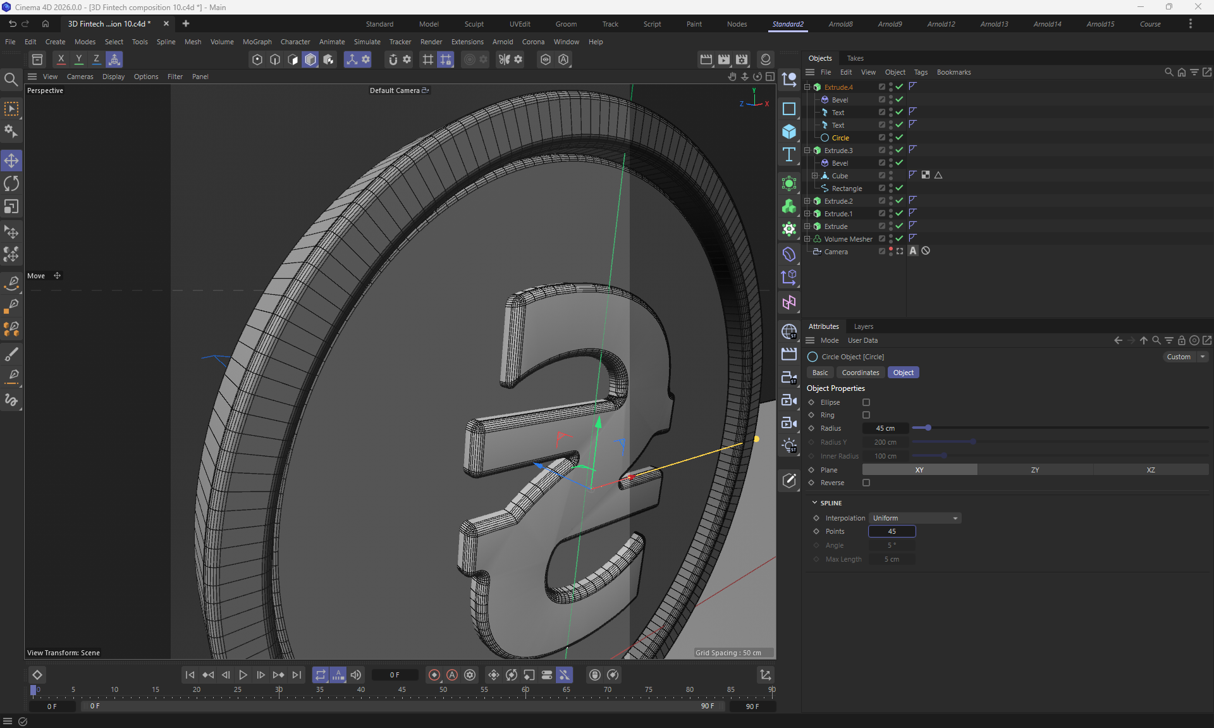Image resolution: width=1214 pixels, height=728 pixels.
Task: Enable the Ellipse checkbox
Action: click(x=866, y=402)
